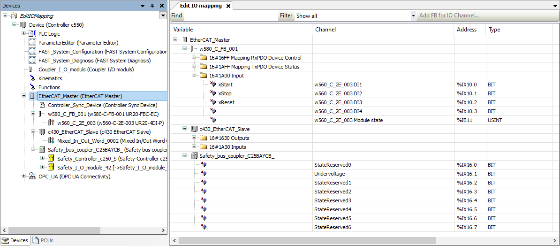Select the w560_C_2E_003 Module state cell

(x=383, y=121)
